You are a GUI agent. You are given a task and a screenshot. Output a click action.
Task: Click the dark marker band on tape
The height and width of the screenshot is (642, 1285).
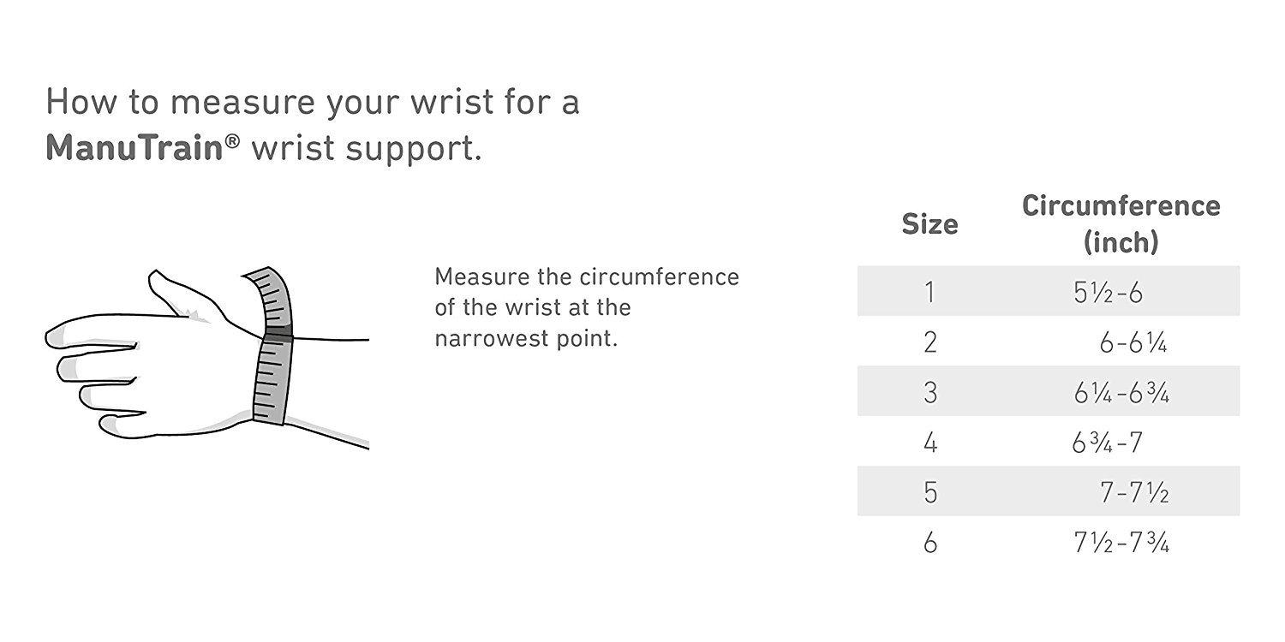pyautogui.click(x=278, y=335)
